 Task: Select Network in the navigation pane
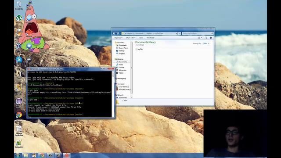(x=119, y=95)
